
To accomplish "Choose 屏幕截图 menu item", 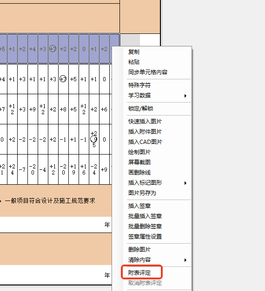I will click(139, 162).
